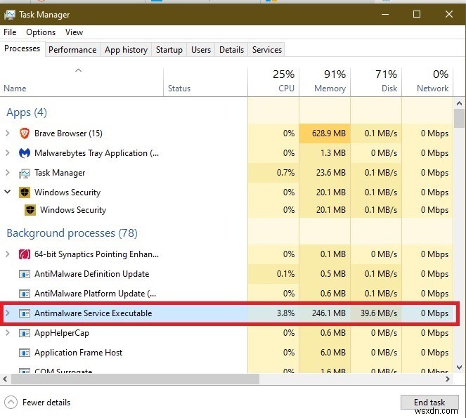Select the AntiMalware Platform Update row name
The width and height of the screenshot is (466, 418).
(95, 294)
